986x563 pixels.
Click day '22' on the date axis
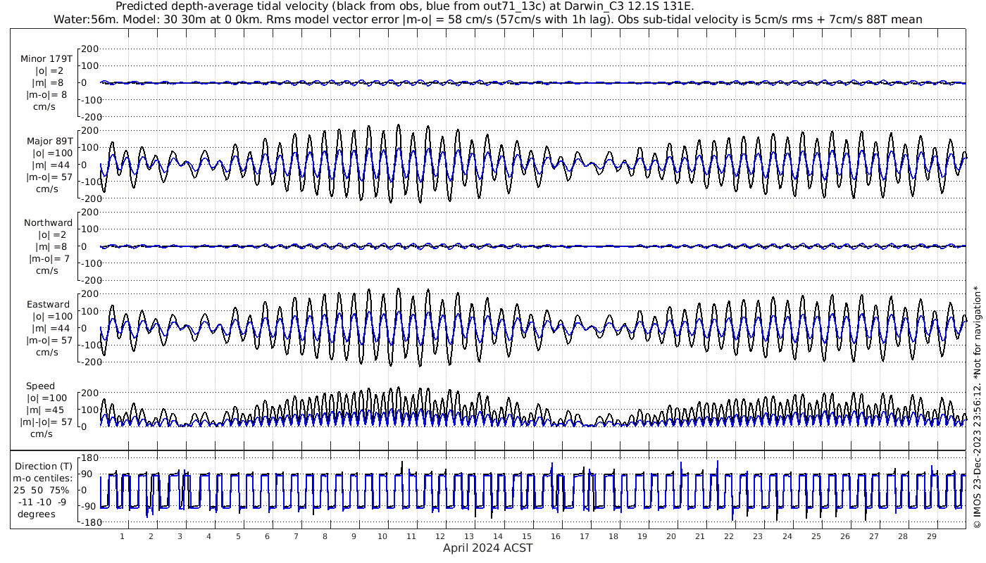coord(729,536)
